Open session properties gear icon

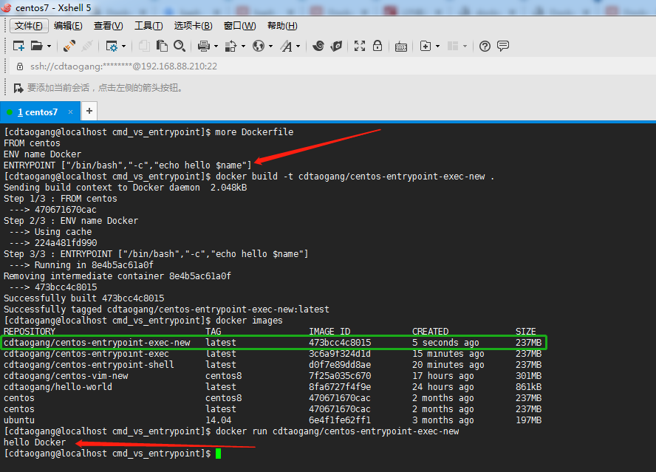[x=112, y=46]
